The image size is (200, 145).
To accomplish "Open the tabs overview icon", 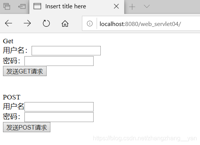I will [x=7, y=6].
